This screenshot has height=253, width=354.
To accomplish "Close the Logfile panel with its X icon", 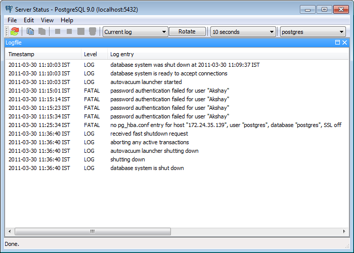I will pyautogui.click(x=345, y=43).
